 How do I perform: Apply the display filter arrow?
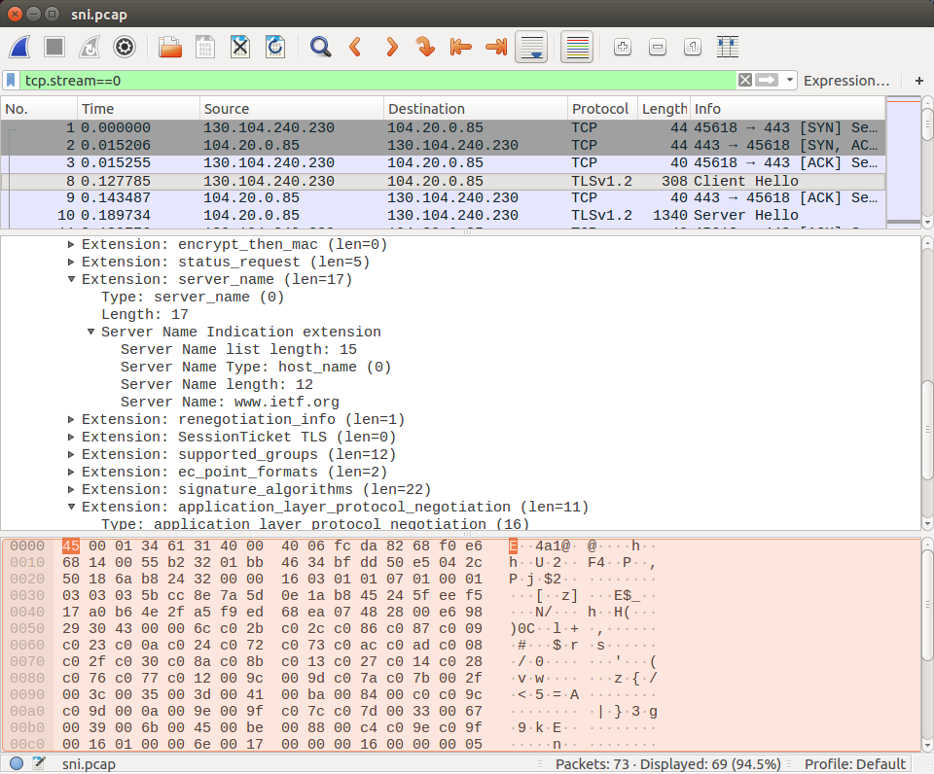tap(767, 81)
